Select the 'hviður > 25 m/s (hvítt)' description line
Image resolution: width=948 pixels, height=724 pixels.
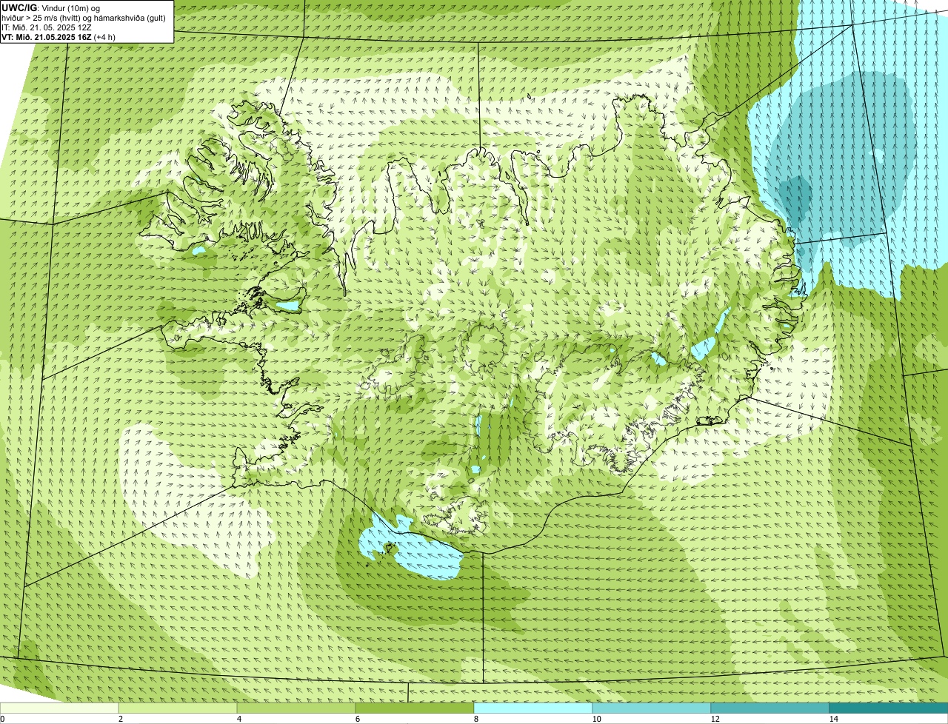(84, 18)
